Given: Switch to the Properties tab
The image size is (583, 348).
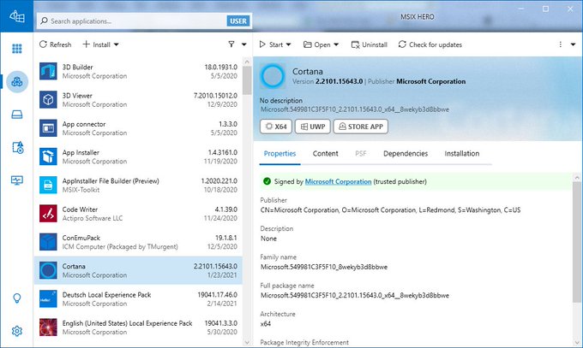Looking at the screenshot, I should coord(279,154).
